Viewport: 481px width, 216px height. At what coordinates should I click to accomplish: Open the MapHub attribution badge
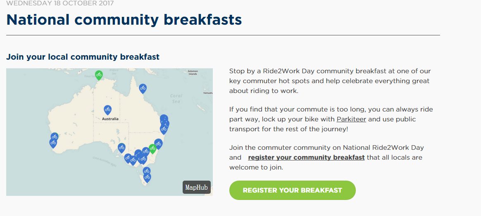point(197,187)
